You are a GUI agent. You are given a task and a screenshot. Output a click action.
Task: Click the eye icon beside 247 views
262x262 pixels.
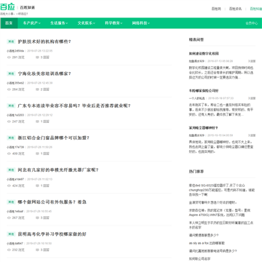pos(9,122)
